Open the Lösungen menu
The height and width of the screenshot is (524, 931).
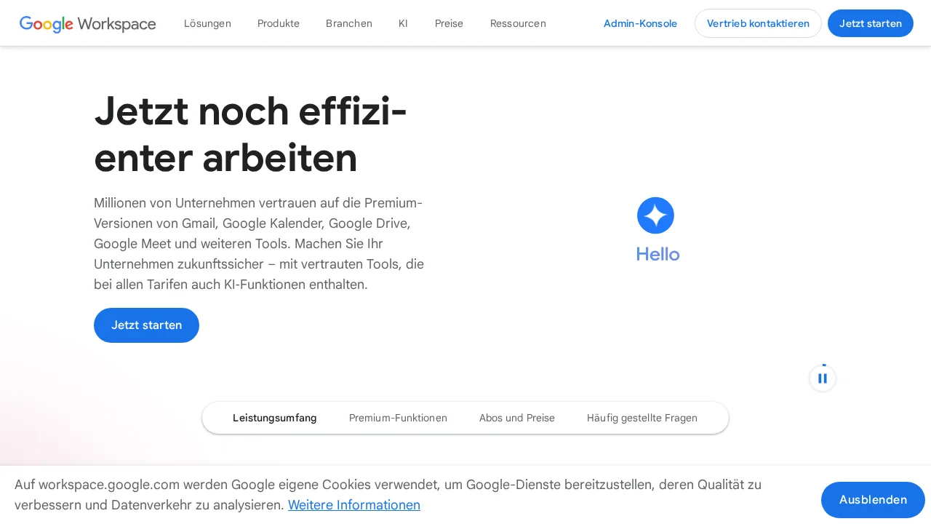207,23
